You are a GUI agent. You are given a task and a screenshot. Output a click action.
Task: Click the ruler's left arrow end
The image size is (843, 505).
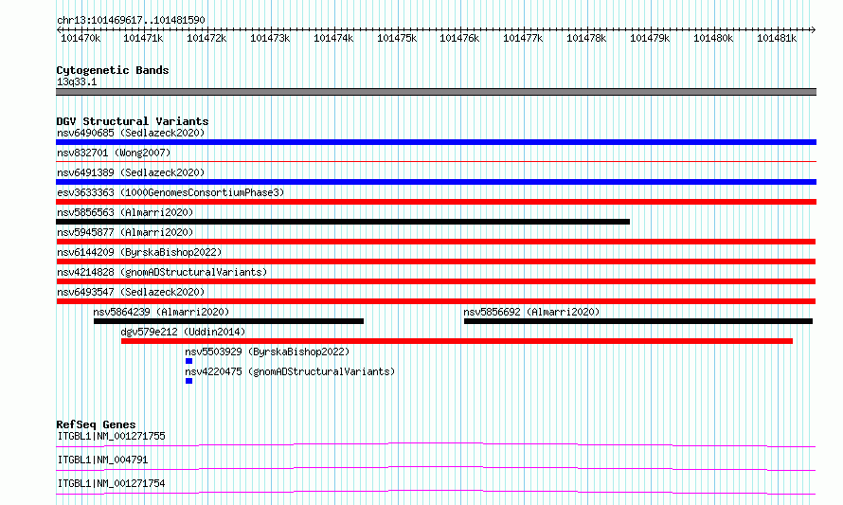point(59,29)
